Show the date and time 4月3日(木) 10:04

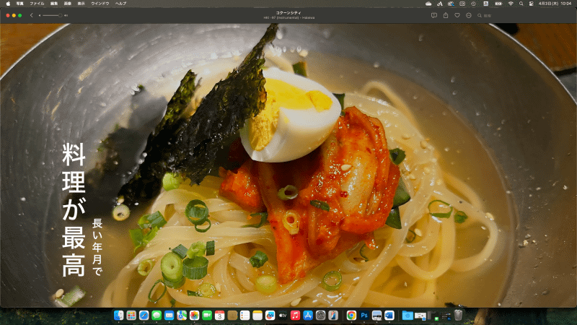[555, 4]
